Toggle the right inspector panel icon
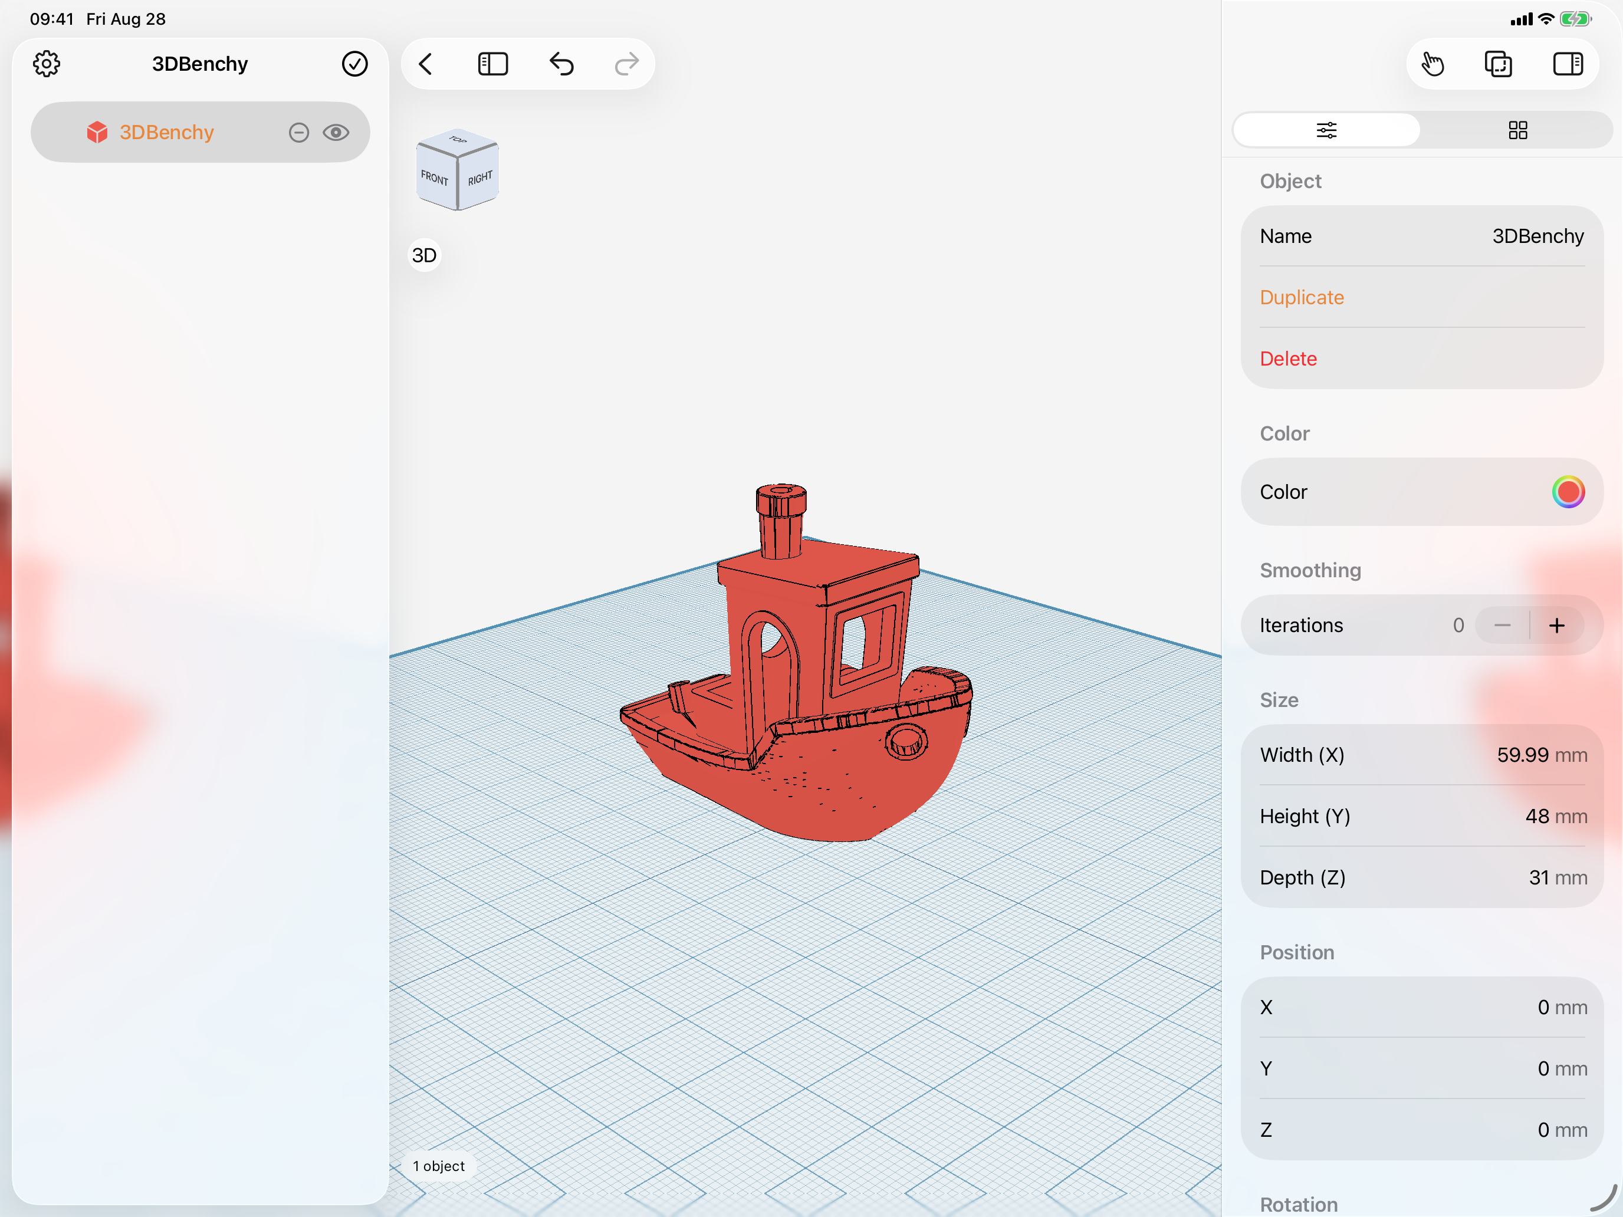 coord(1567,64)
